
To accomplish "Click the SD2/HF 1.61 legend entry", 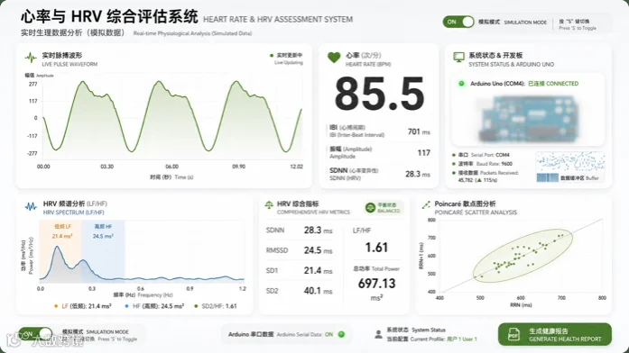I will pos(215,306).
